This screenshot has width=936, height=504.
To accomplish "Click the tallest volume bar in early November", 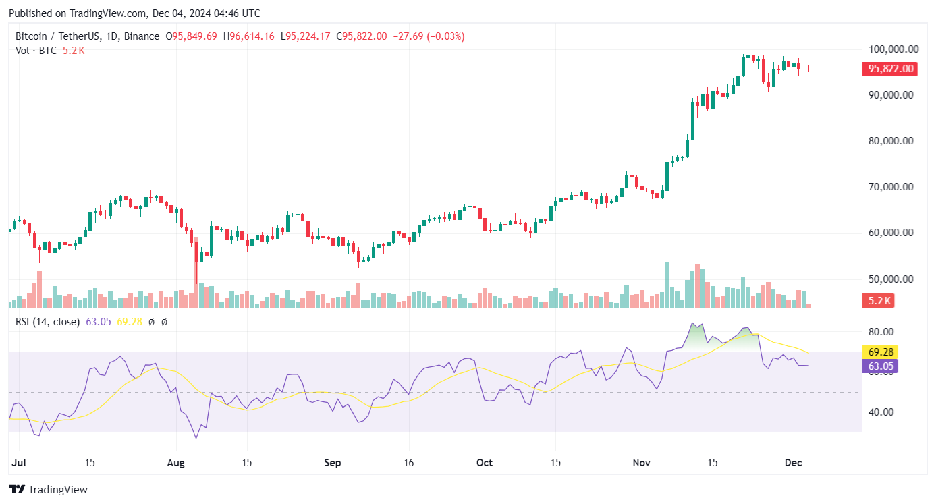I will (x=667, y=285).
